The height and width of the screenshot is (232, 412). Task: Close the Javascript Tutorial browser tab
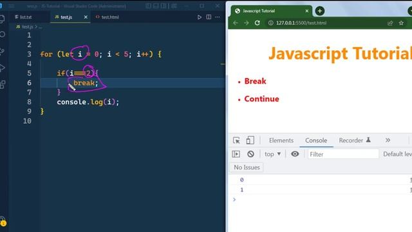point(307,11)
